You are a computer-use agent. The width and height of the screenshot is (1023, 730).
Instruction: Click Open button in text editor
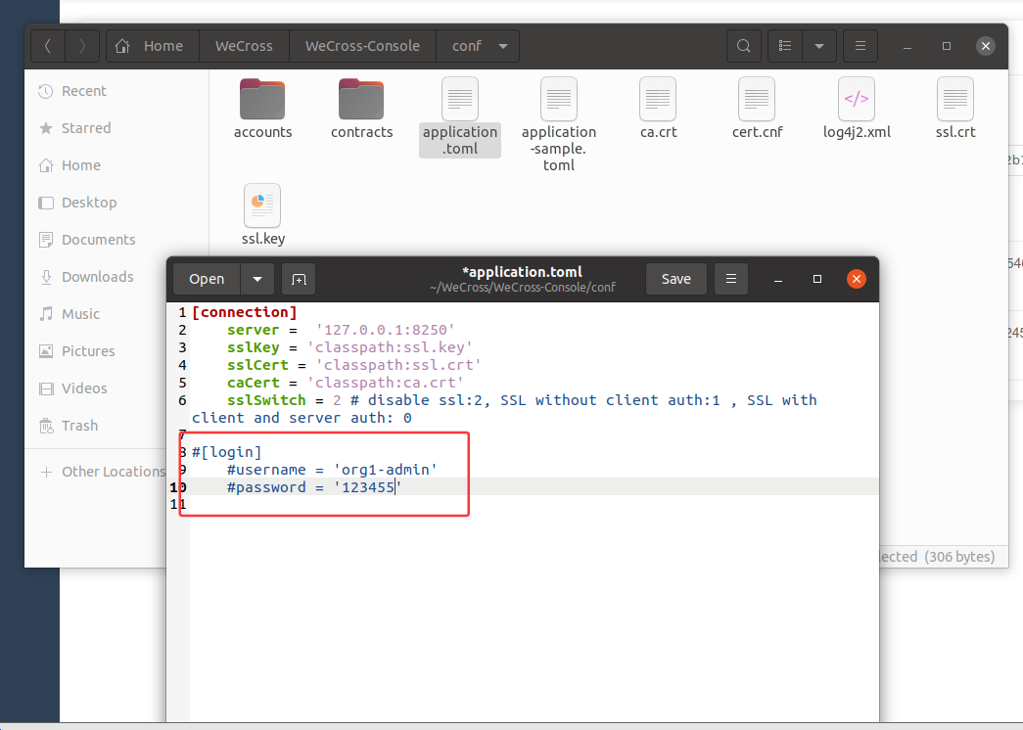point(207,279)
